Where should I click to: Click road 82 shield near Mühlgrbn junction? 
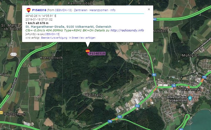[154, 75]
